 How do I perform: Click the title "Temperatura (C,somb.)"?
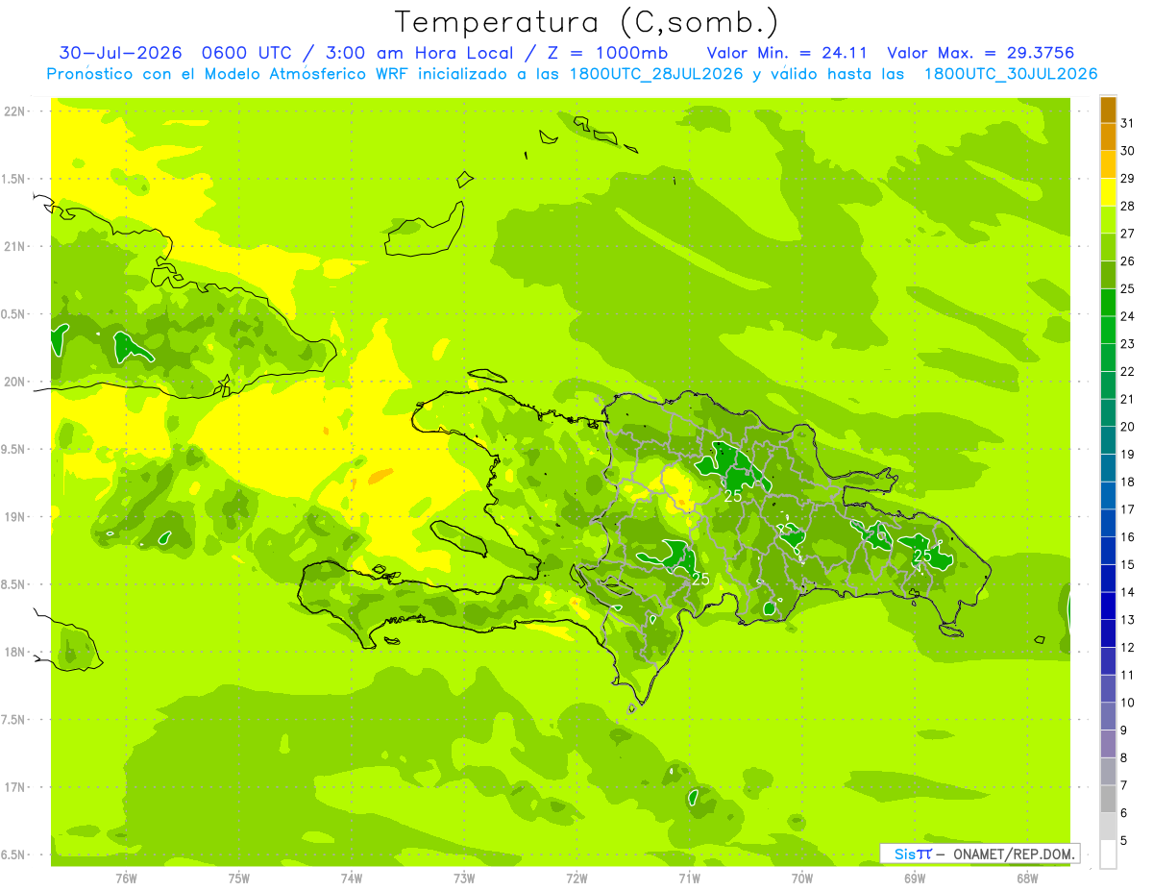coord(587,22)
